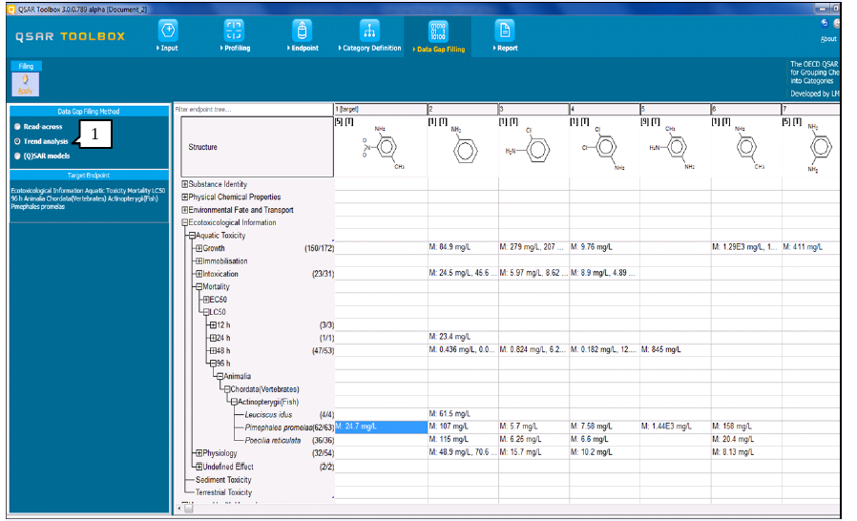Click the 158 mg/L cell
Viewport: 857px width, 521px height.
tap(746, 427)
